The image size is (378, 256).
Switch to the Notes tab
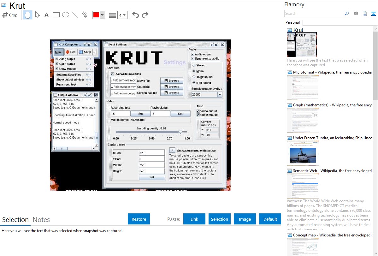tap(41, 220)
